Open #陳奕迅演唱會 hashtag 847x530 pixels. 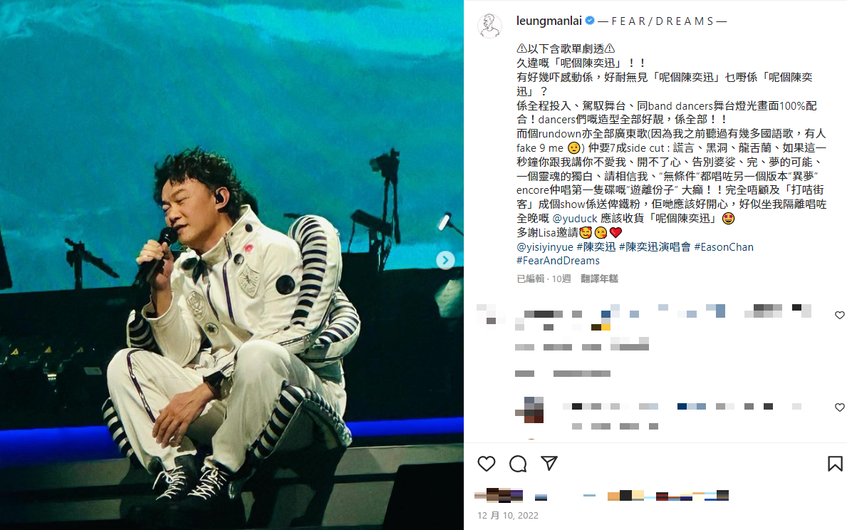coord(655,247)
